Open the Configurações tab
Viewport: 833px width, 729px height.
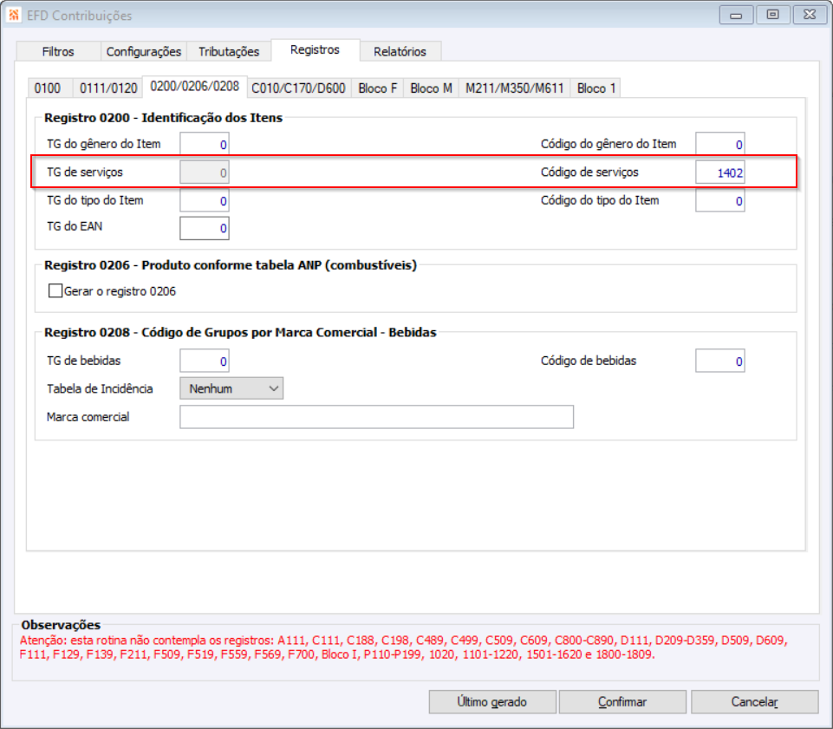[144, 51]
